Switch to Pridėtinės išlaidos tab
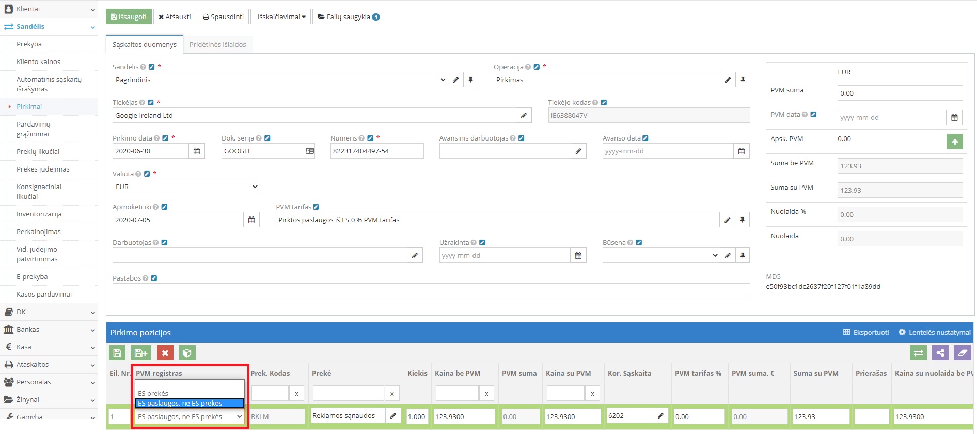Screen dimensions: 977x434 click(217, 44)
